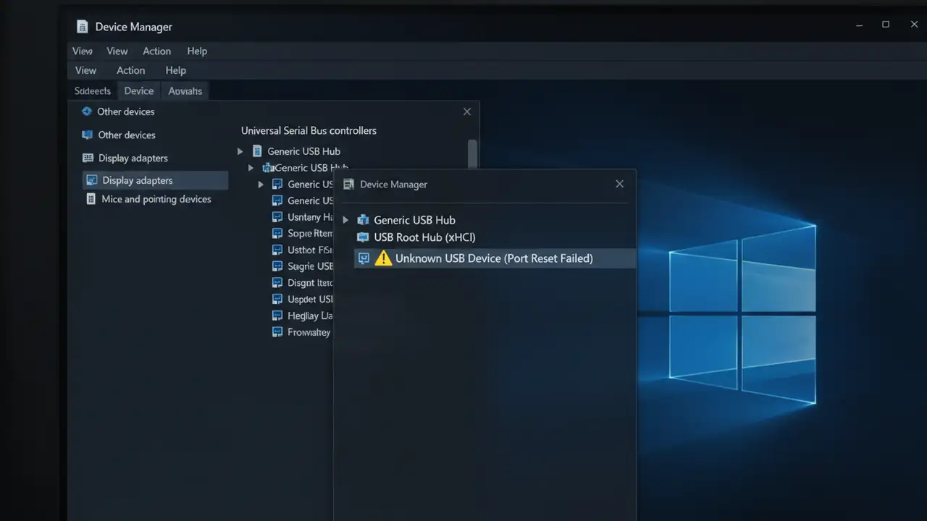The image size is (927, 521).
Task: Click the USB Root Hub (xHCI) device icon
Action: [362, 237]
